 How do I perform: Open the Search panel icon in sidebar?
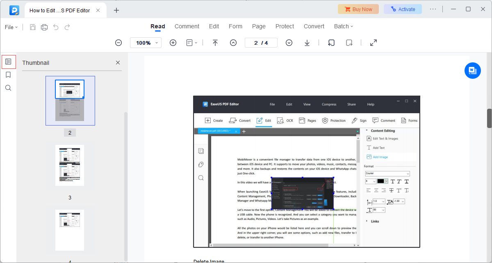tap(8, 88)
